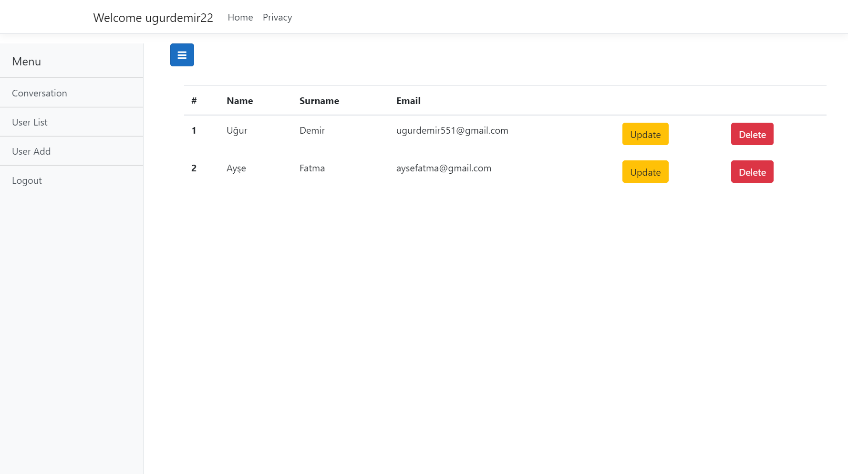Click the Name column header
The image size is (848, 474).
(x=240, y=101)
